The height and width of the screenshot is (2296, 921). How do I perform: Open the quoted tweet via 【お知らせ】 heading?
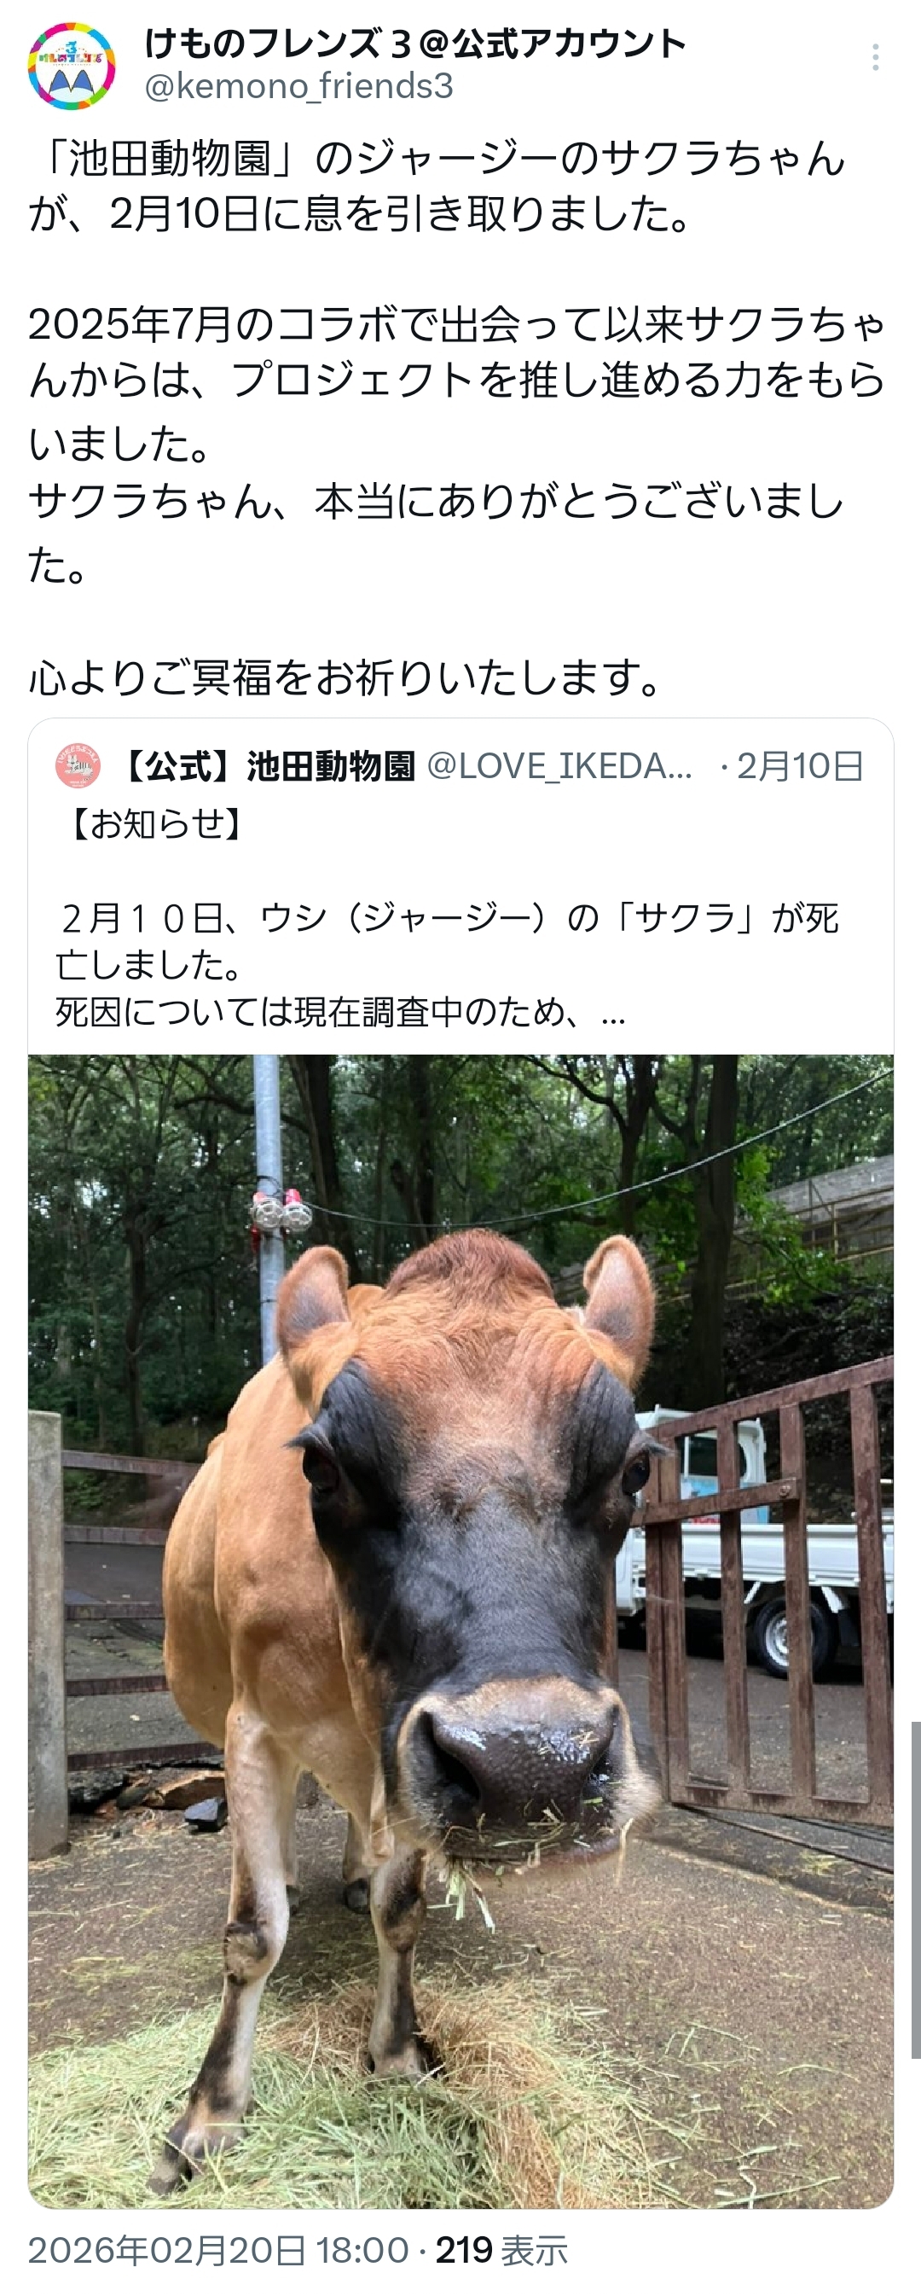156,824
